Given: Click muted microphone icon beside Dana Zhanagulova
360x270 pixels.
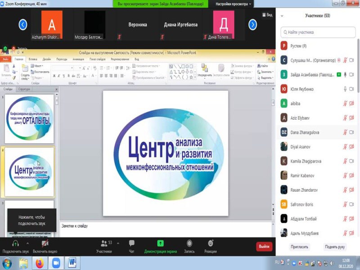Looking at the screenshot, I should (345, 132).
